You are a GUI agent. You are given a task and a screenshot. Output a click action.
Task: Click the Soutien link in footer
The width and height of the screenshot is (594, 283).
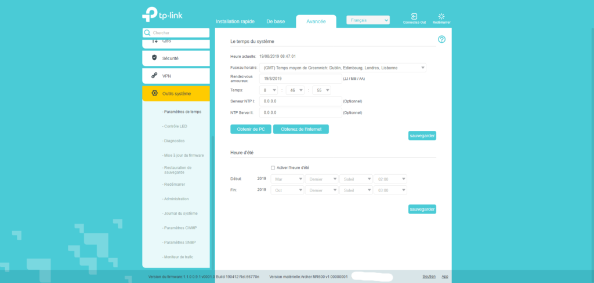coord(429,277)
